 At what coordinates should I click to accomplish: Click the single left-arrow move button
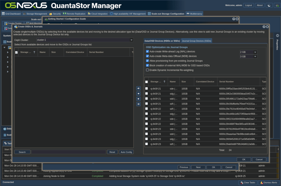138,99
